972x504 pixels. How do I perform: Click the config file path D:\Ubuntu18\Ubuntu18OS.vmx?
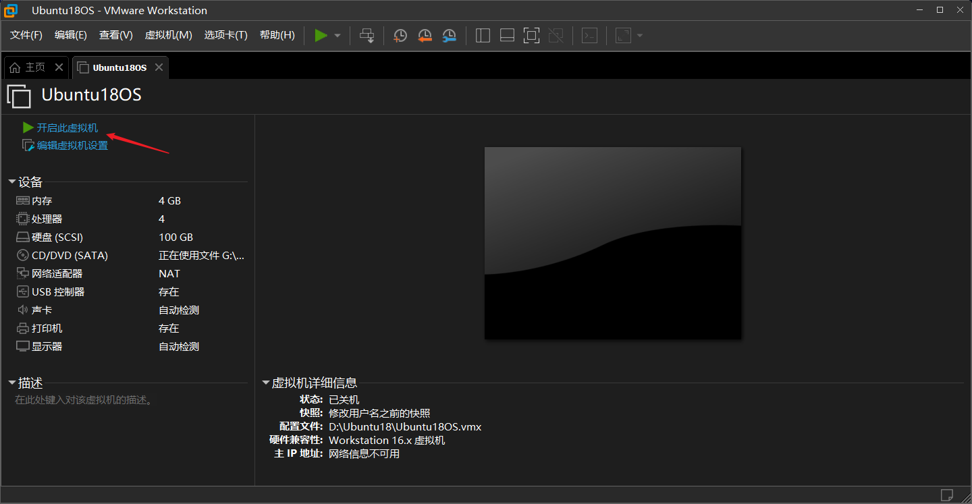tap(405, 426)
